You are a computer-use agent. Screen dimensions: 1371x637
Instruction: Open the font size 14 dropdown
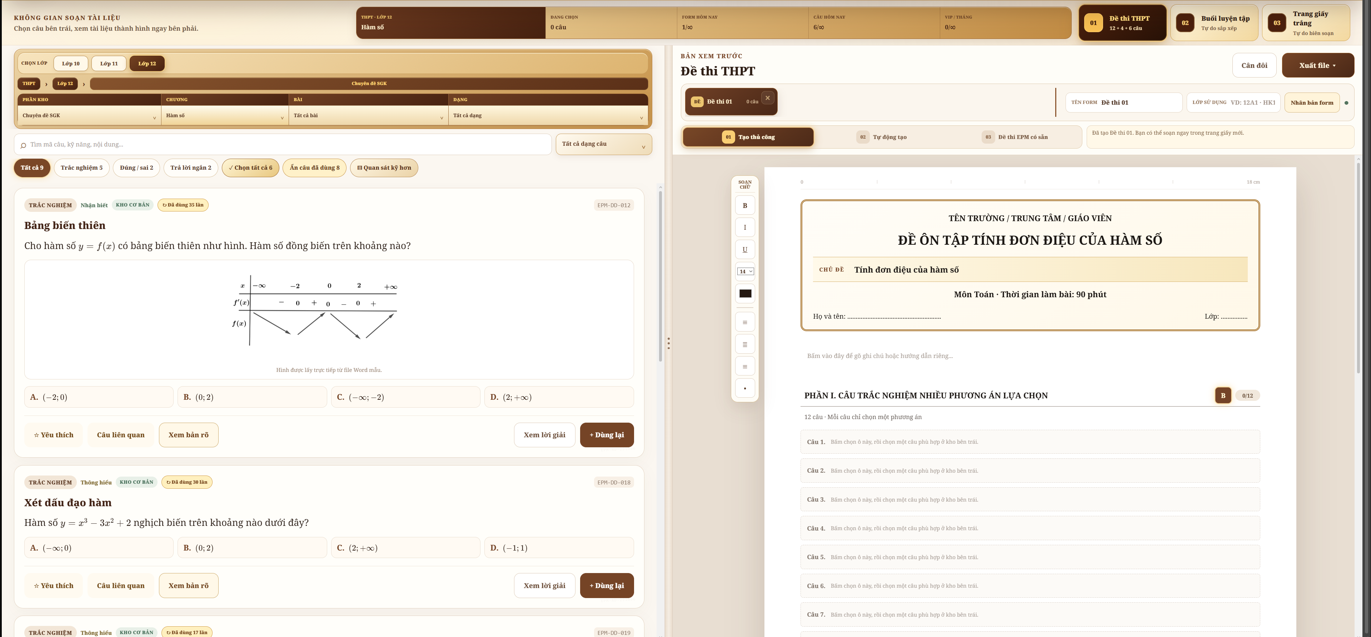745,272
